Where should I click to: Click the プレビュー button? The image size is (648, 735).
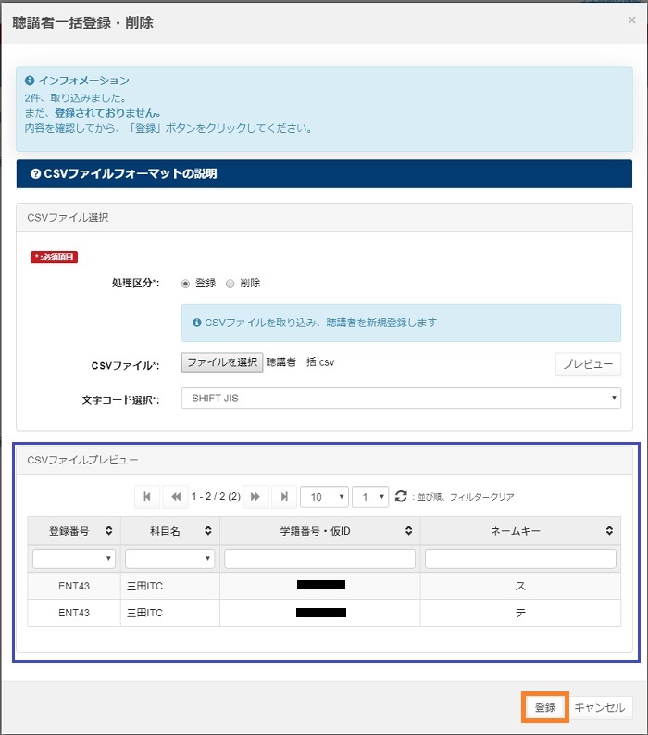pyautogui.click(x=588, y=364)
